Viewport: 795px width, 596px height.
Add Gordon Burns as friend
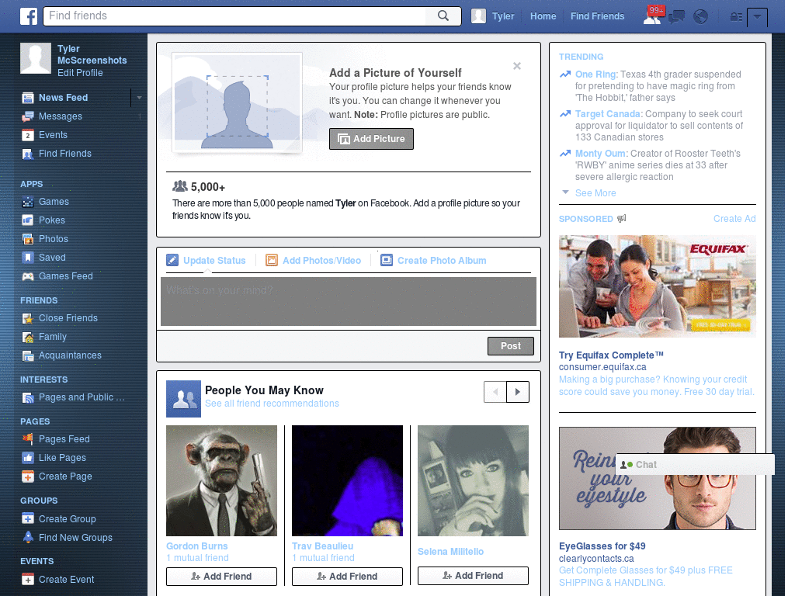pyautogui.click(x=221, y=577)
